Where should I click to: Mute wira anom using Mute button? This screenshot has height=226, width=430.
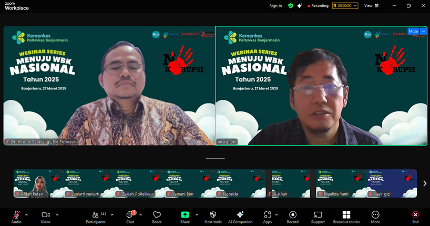click(x=413, y=31)
